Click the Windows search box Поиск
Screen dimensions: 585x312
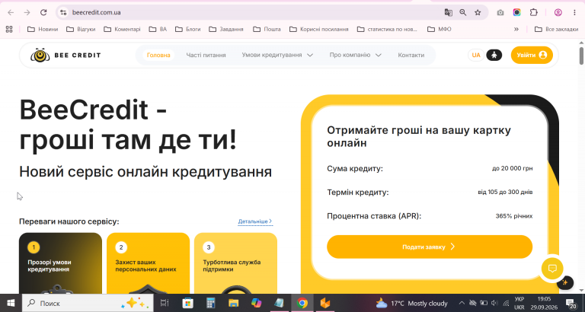(x=88, y=303)
